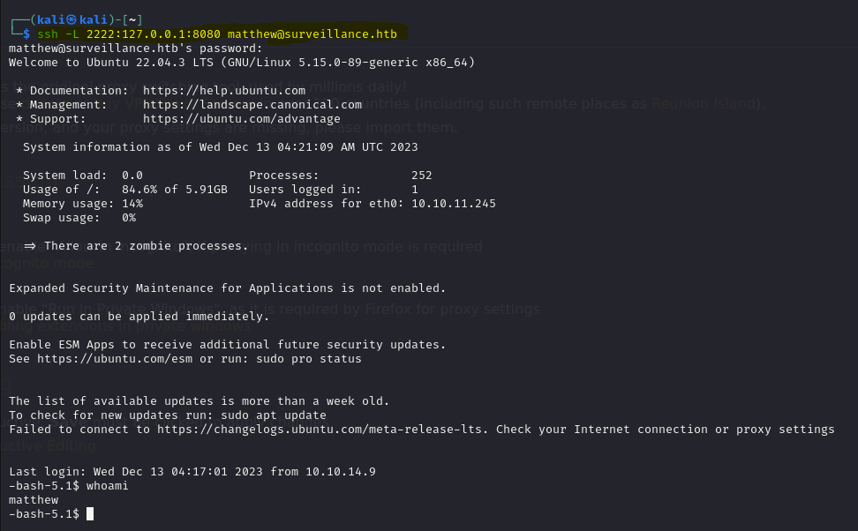Viewport: 858px width, 531px height.
Task: Click the Kali skull icon in prompt
Action: click(x=71, y=19)
